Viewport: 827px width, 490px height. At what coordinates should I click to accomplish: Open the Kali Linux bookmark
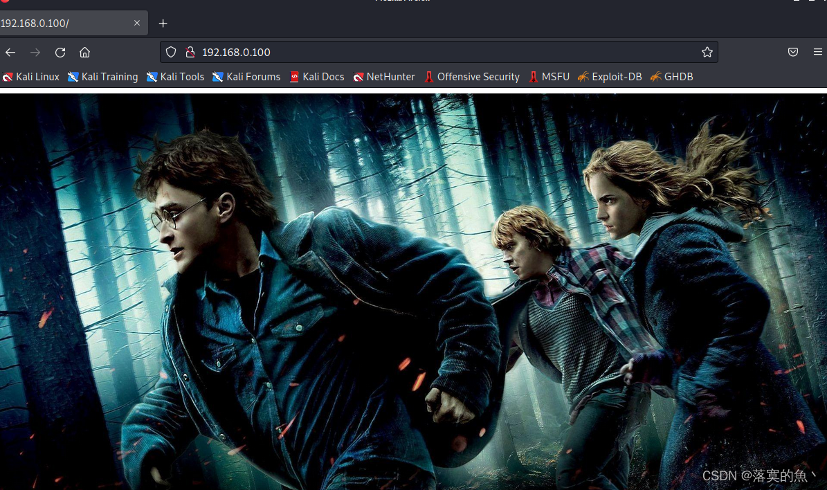click(30, 77)
